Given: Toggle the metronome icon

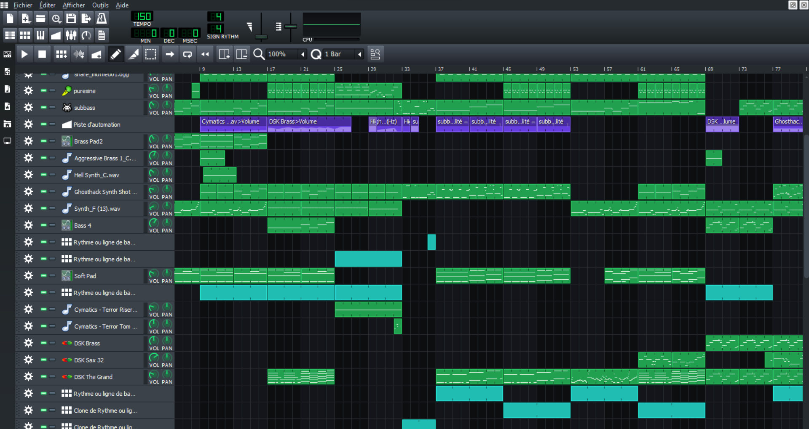Looking at the screenshot, I should click(x=102, y=18).
